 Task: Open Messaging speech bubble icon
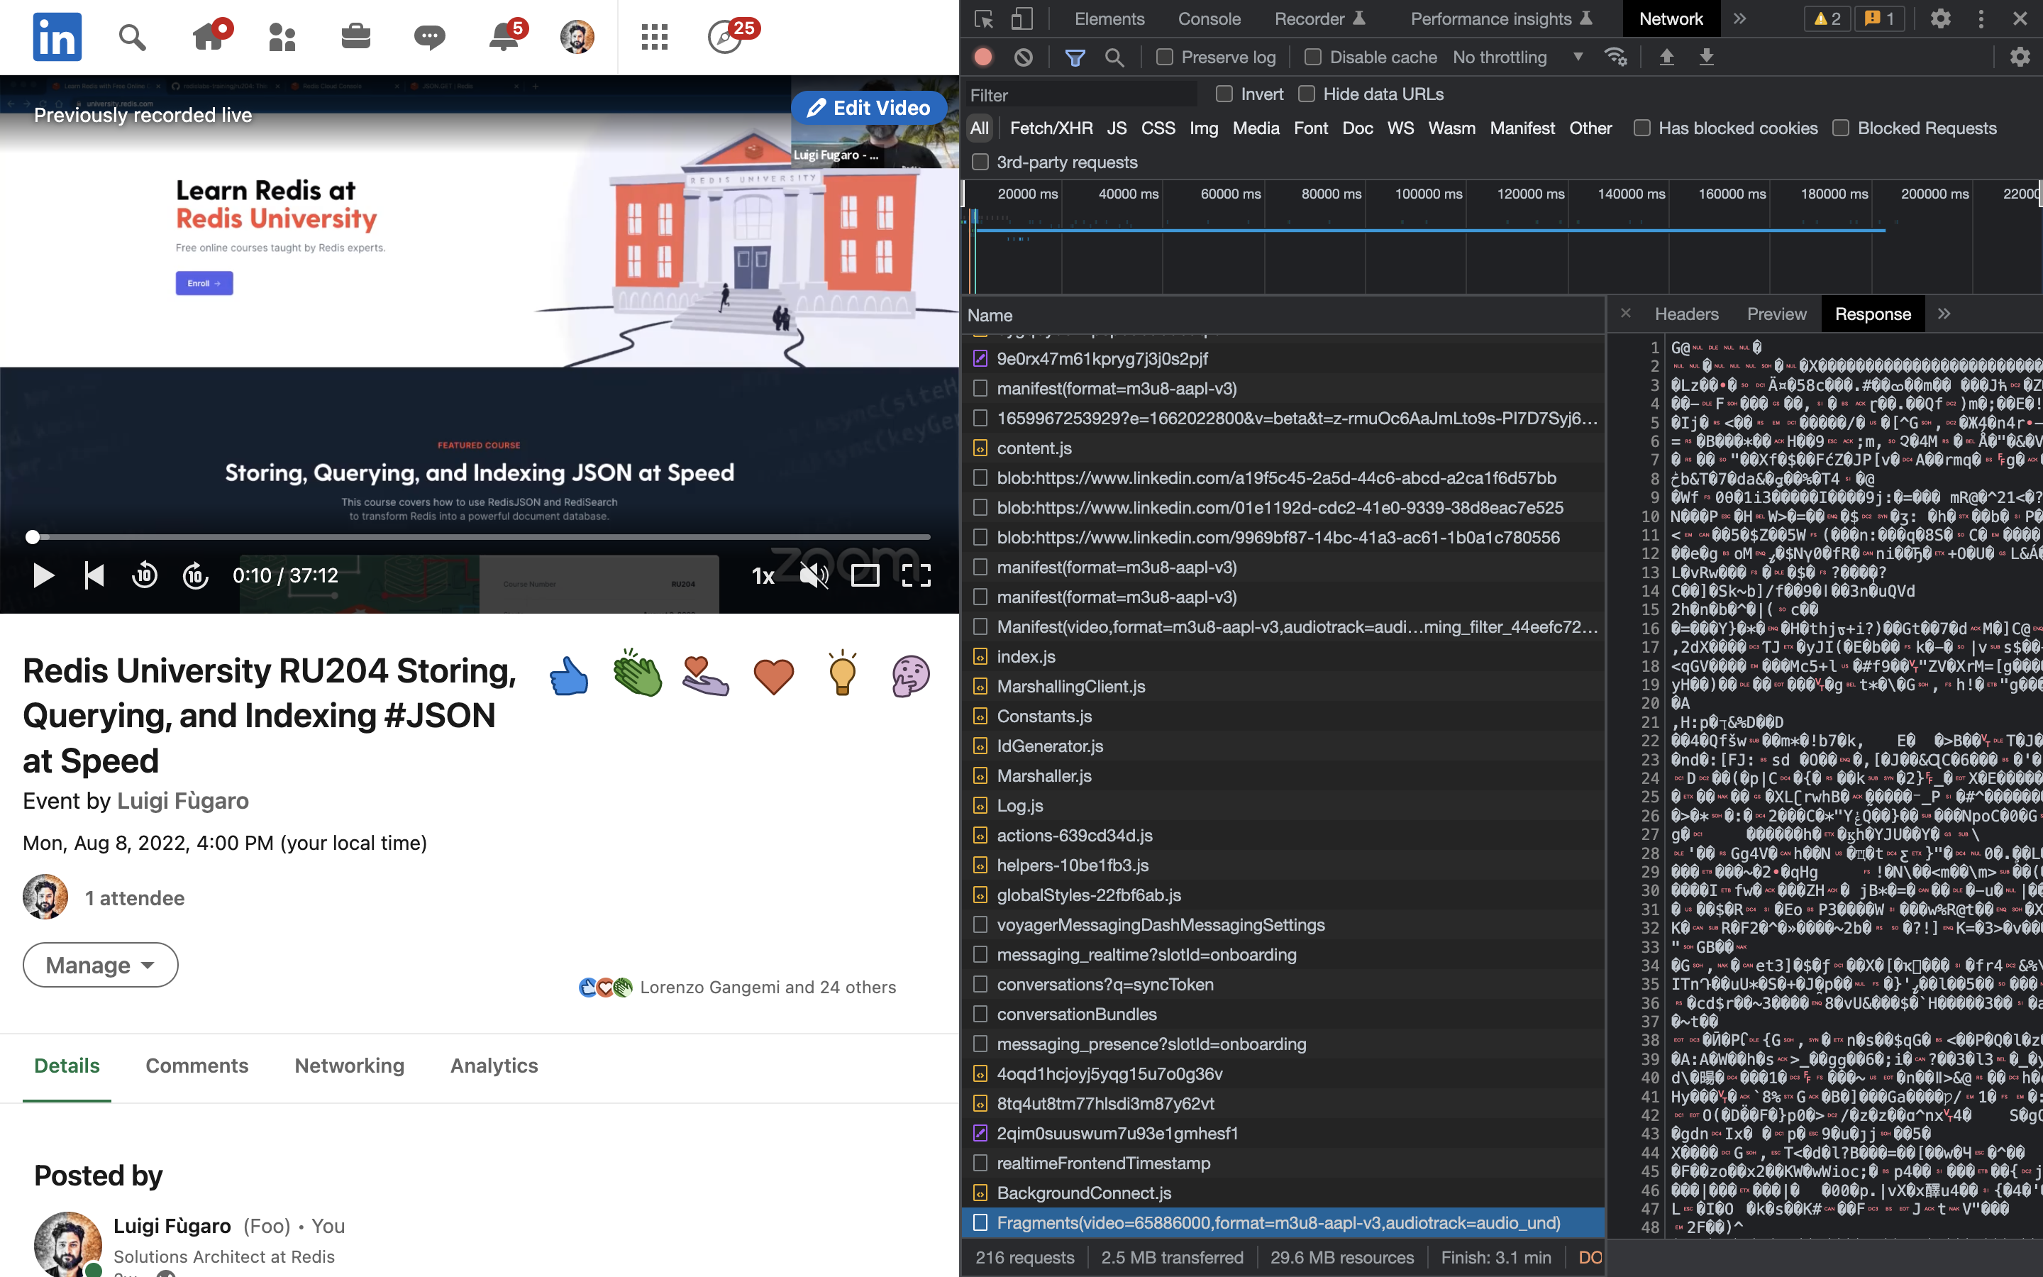(430, 36)
